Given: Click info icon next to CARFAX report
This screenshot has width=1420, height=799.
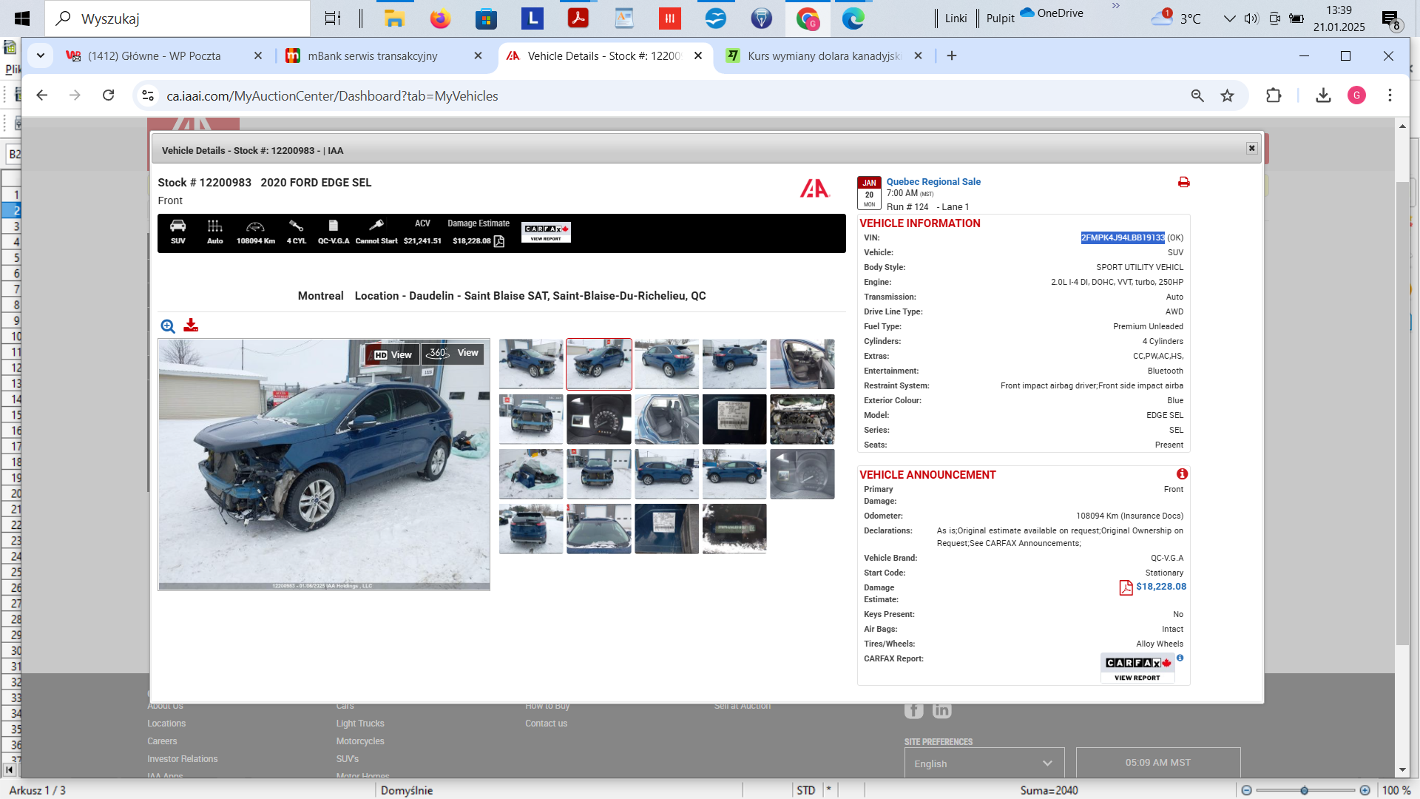Looking at the screenshot, I should (1180, 658).
